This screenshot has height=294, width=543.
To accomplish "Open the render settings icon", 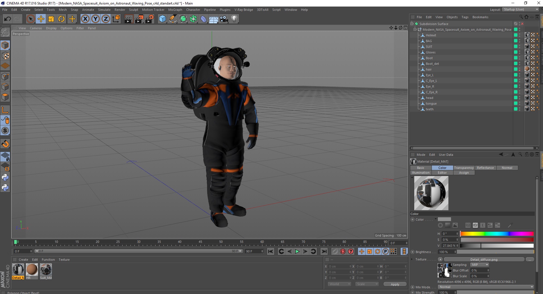I will coord(150,19).
